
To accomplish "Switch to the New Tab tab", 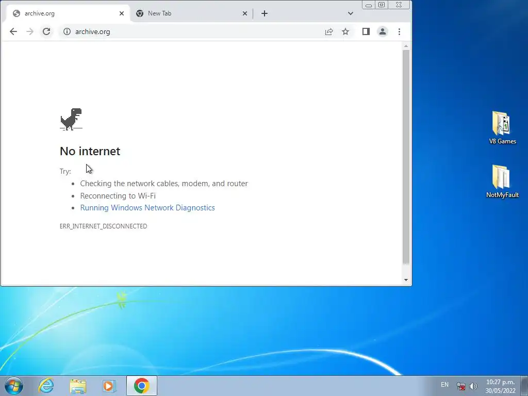I will tap(191, 13).
